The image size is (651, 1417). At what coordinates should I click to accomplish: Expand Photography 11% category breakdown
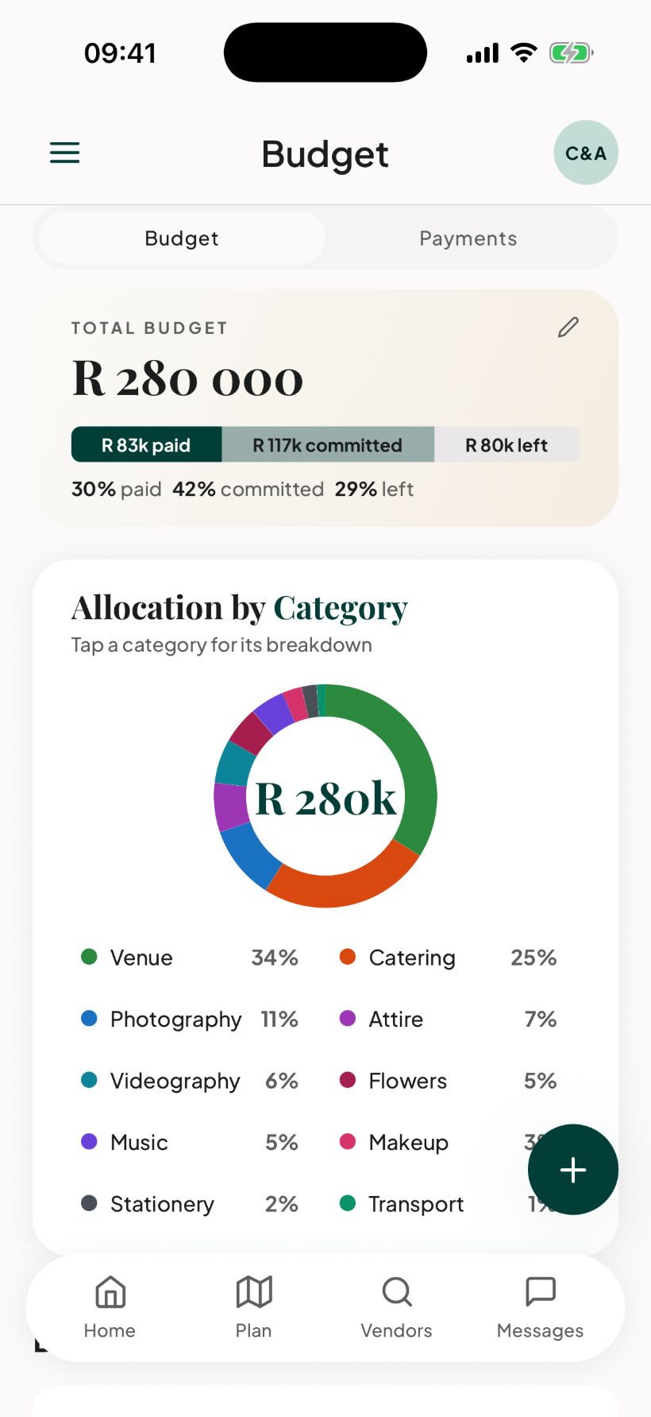[x=190, y=1019]
